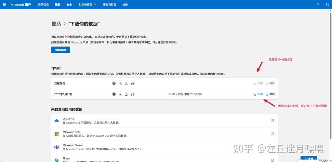332x162 pixels.
Task: Download the 2023年8月21日 archive
Action: [258, 94]
